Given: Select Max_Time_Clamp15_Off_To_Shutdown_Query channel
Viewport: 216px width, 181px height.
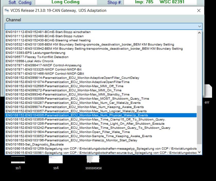Looking at the screenshot, I should [x=101, y=119].
